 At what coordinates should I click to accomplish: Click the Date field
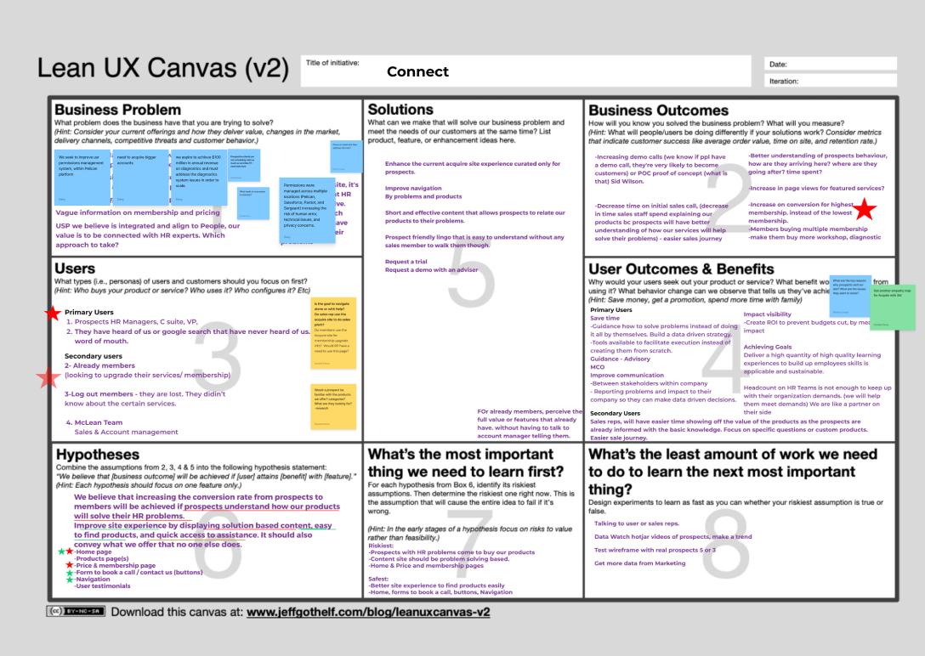pyautogui.click(x=831, y=64)
